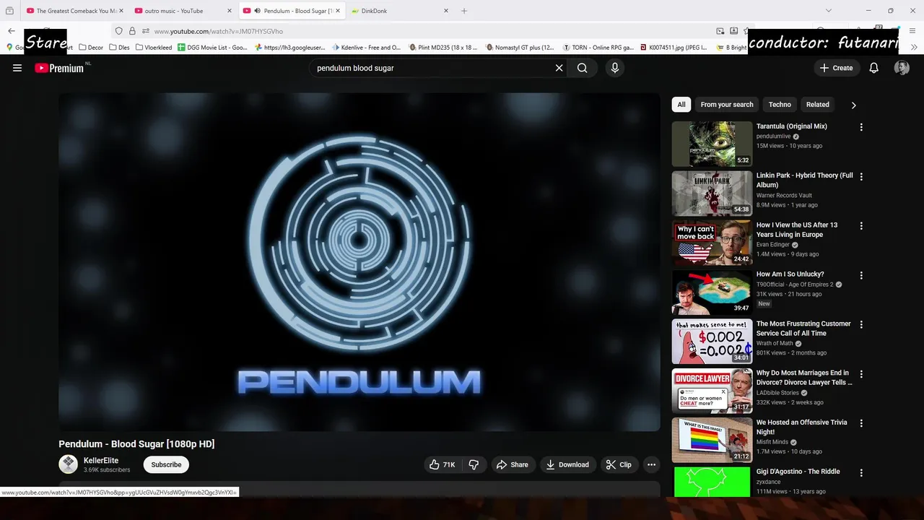
Task: Click the tracking protection shield icon
Action: pos(119,31)
